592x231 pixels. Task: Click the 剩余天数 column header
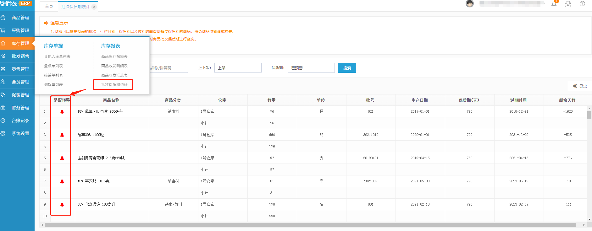(x=567, y=100)
